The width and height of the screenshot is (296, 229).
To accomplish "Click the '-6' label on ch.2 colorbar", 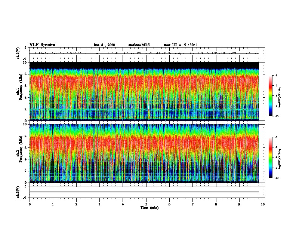I will point(276,137).
